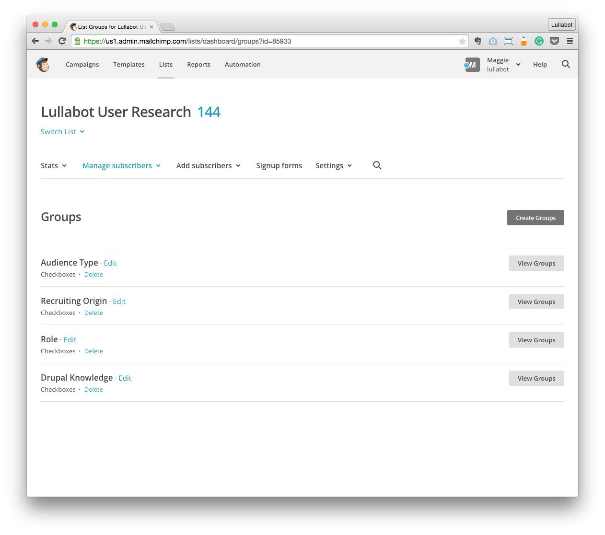Click the yellow minimize window button
The image size is (605, 535).
pos(45,24)
